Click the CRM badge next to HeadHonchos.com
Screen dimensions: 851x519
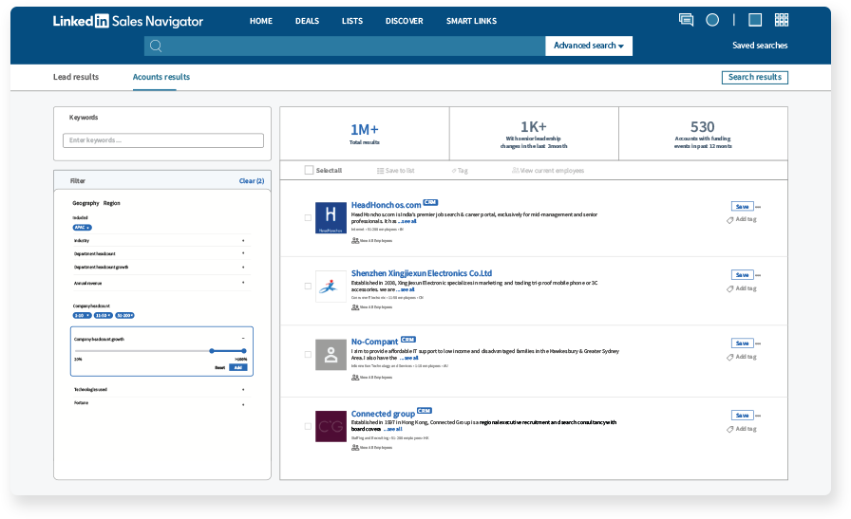point(430,202)
